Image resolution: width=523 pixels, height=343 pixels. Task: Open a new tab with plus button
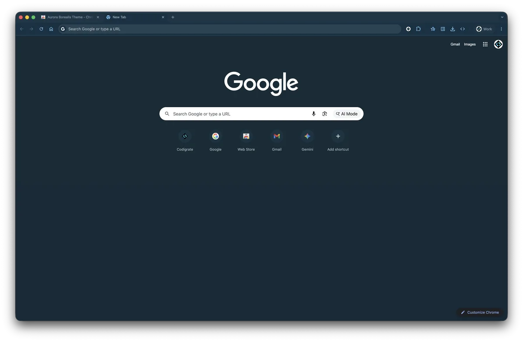click(173, 17)
